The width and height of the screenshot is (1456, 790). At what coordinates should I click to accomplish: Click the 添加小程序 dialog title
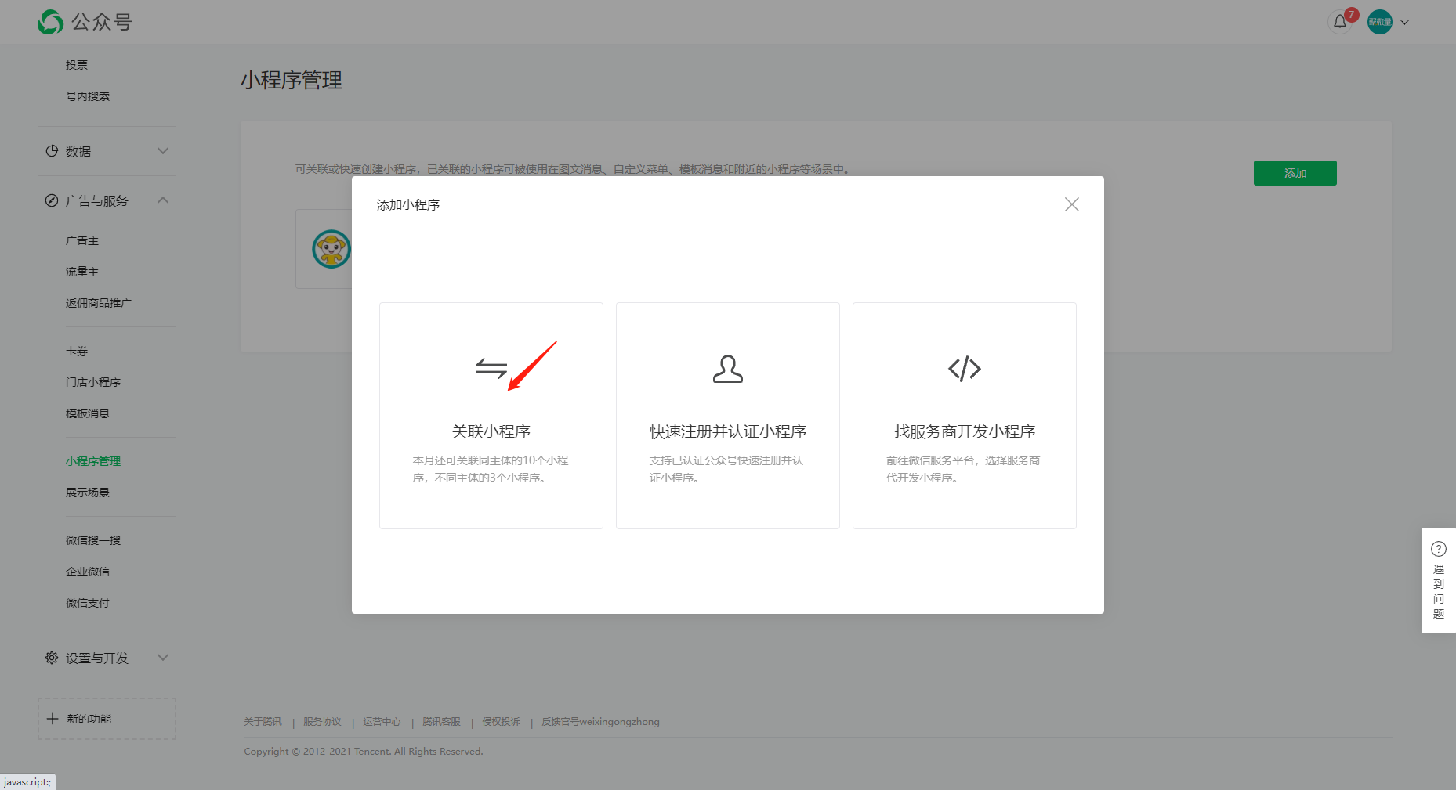[x=408, y=204]
